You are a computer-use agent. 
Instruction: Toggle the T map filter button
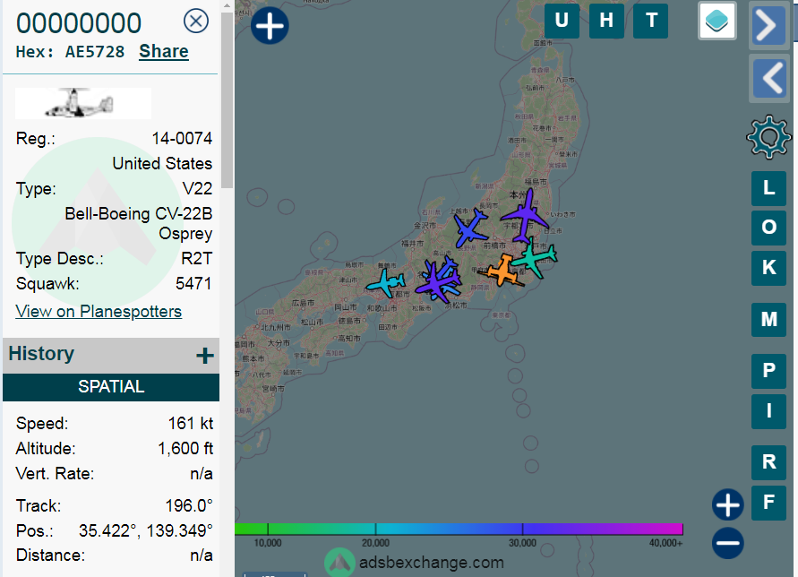[x=651, y=21]
